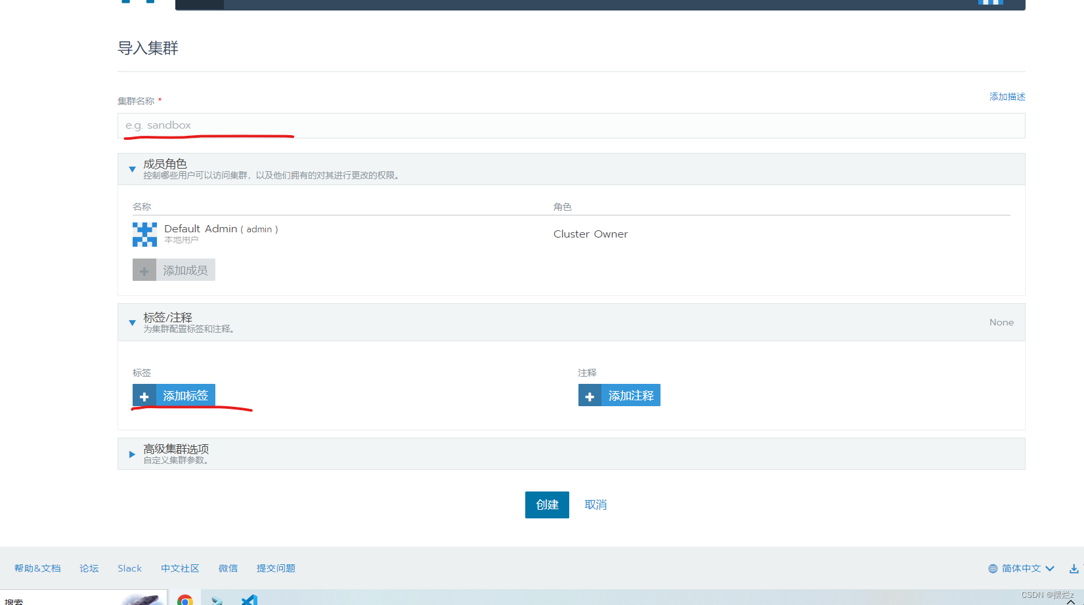1084x605 pixels.
Task: Click the 导入集群 page title
Action: pos(148,48)
